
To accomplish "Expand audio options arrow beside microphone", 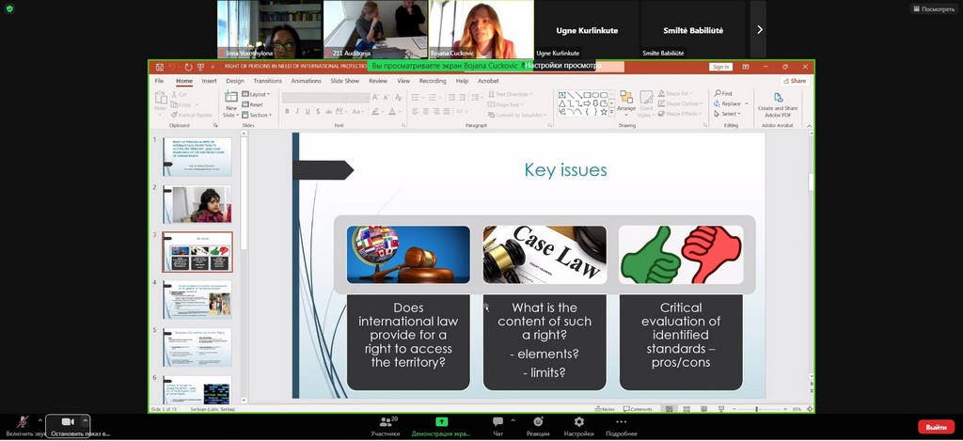I will (39, 420).
